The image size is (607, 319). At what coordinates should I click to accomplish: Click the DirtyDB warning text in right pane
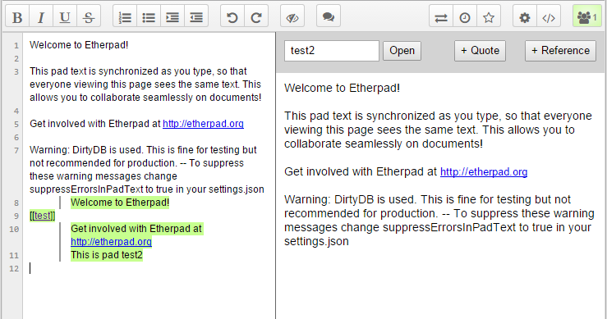click(x=439, y=220)
